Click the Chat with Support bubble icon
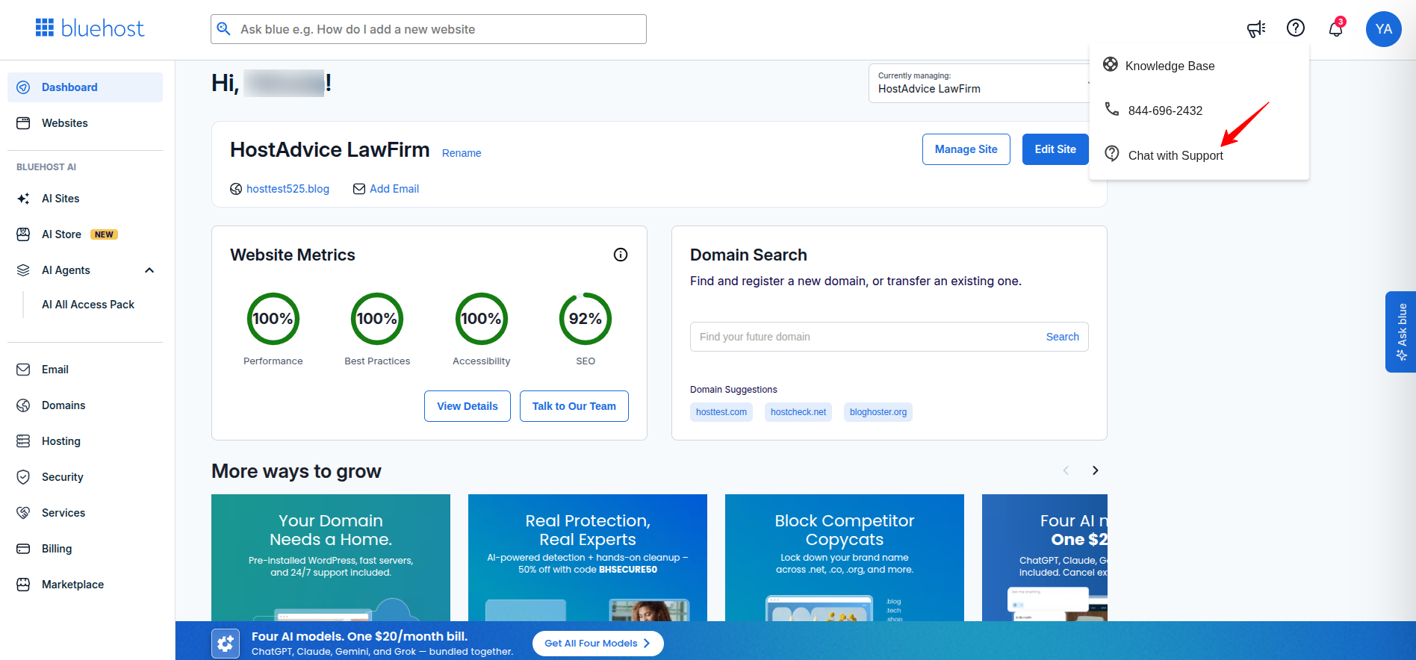The image size is (1416, 660). [1112, 154]
